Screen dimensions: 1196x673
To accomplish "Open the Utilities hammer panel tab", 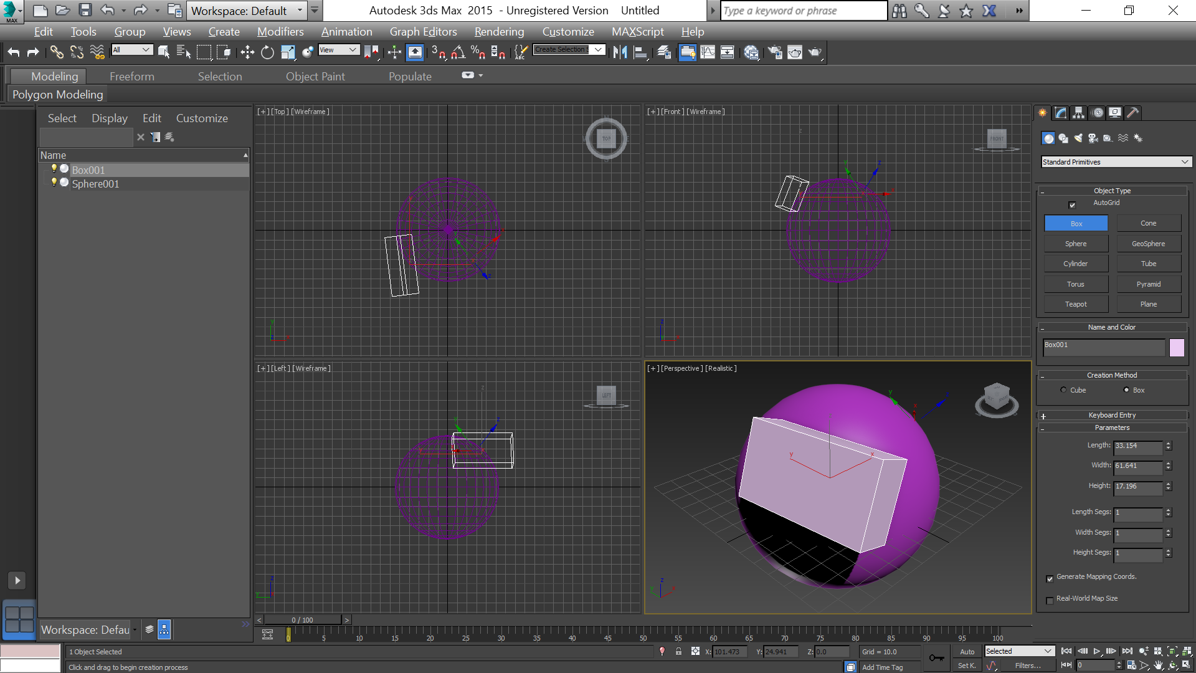I will point(1133,113).
